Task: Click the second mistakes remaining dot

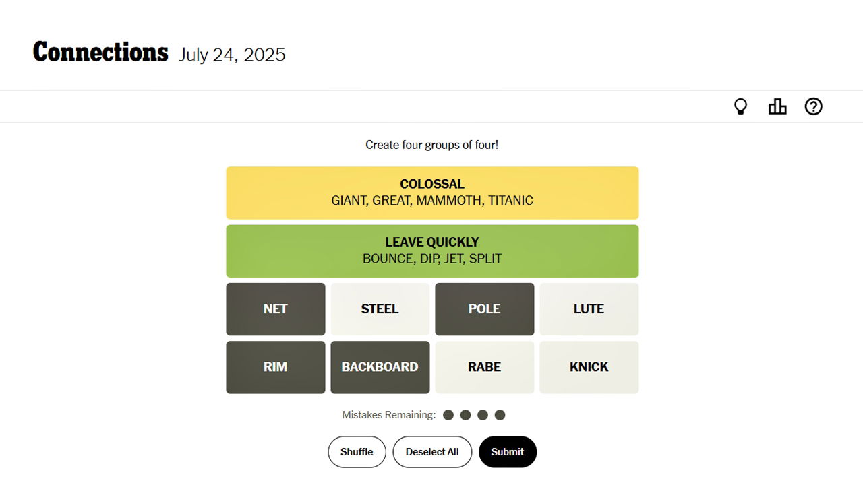Action: tap(466, 415)
